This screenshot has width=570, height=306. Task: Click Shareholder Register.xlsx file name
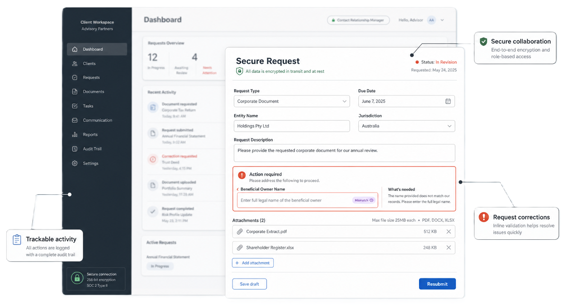pyautogui.click(x=270, y=248)
